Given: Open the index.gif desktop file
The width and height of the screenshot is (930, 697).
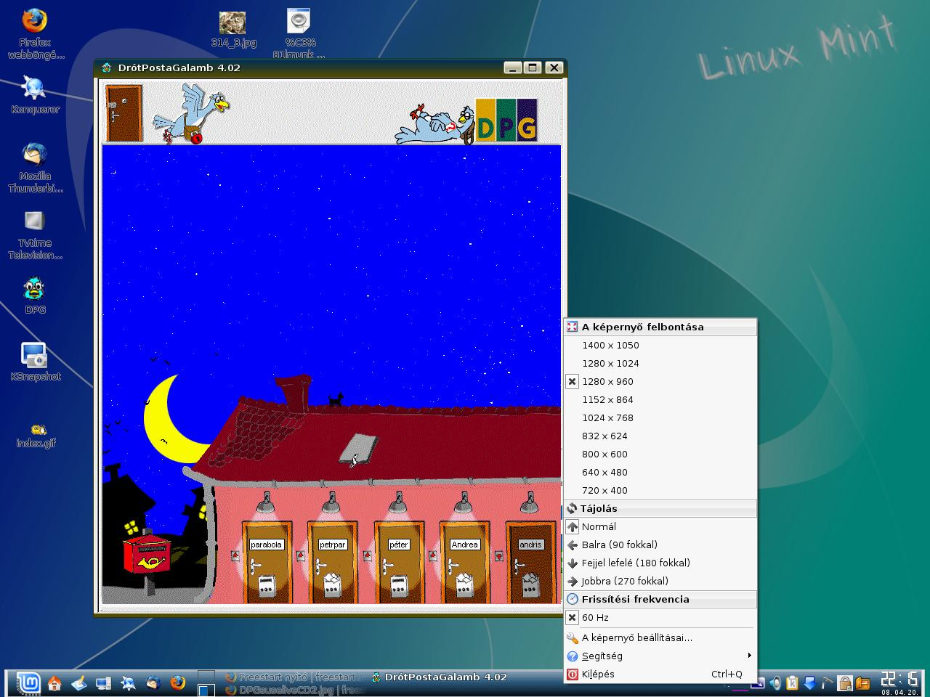Looking at the screenshot, I should [36, 435].
